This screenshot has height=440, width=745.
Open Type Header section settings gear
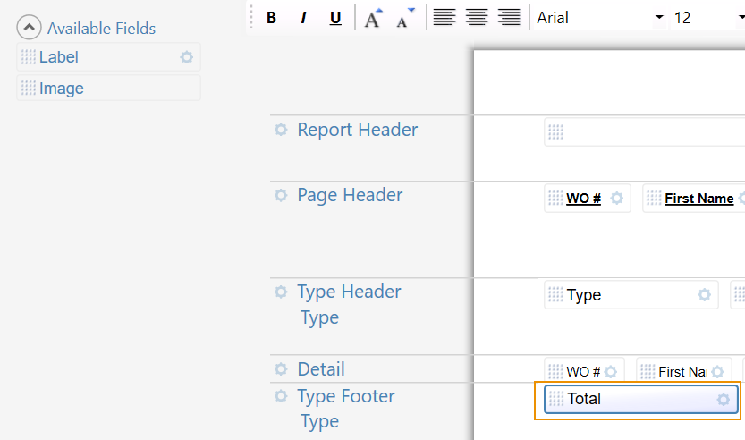[281, 292]
